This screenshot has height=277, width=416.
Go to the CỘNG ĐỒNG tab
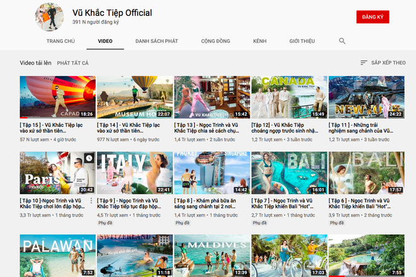click(x=215, y=41)
